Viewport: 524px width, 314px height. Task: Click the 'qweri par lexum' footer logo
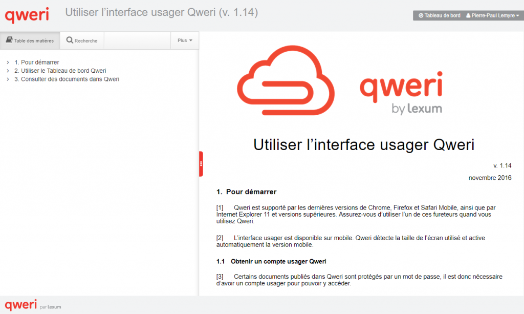click(x=33, y=305)
